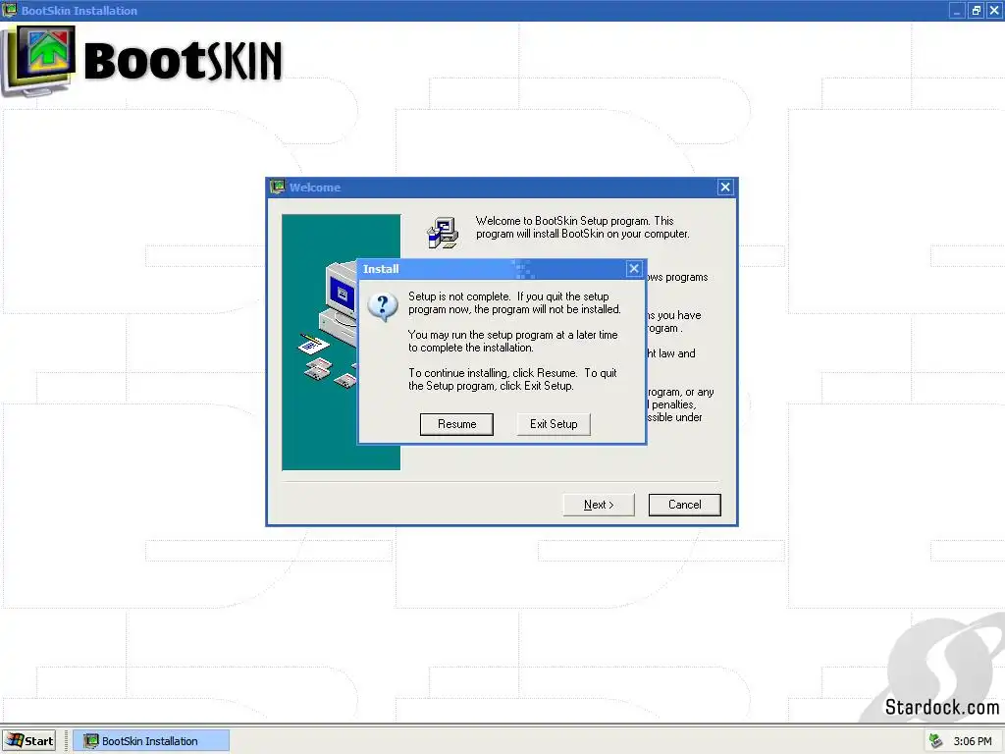The width and height of the screenshot is (1005, 754).
Task: Click the setup computer icon beside welcome text
Action: (x=443, y=233)
